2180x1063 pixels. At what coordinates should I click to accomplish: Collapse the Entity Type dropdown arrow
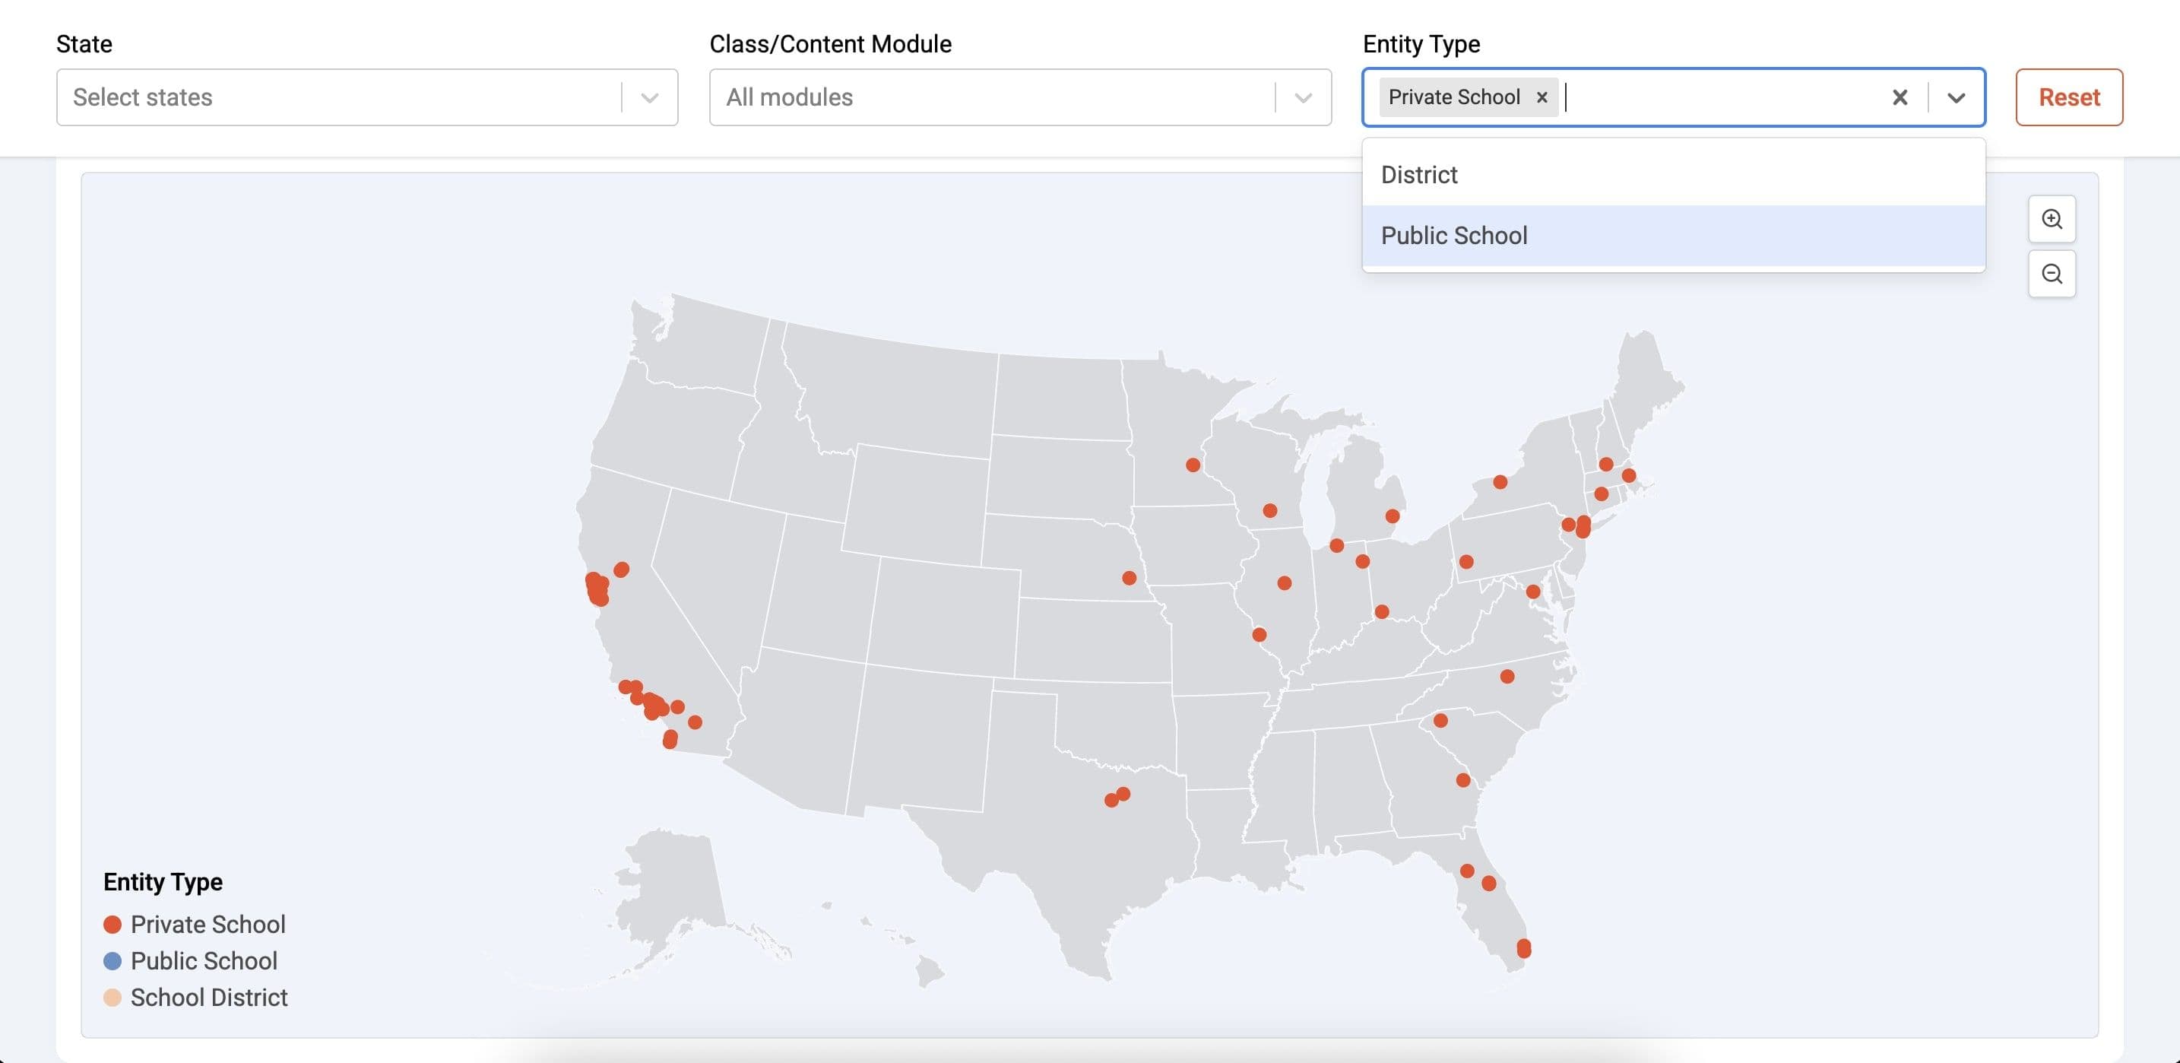(1956, 97)
